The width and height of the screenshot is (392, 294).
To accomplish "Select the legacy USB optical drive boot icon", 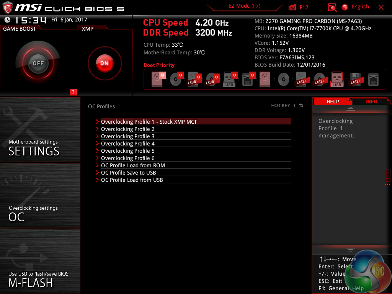I will point(319,80).
